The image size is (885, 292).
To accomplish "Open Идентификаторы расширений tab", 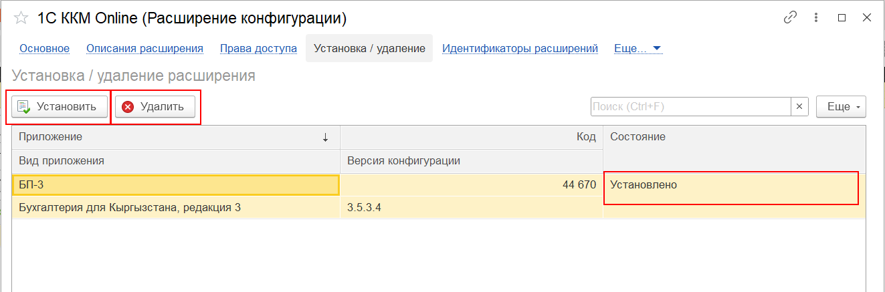I will coord(520,48).
